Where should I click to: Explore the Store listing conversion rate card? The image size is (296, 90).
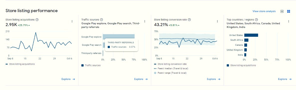(x=213, y=79)
